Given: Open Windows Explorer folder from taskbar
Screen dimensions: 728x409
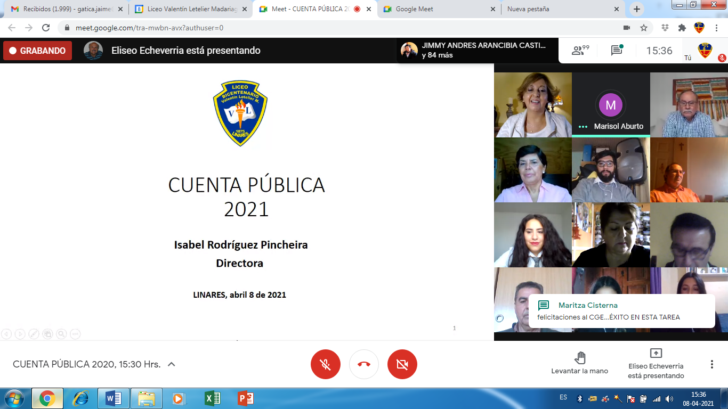Looking at the screenshot, I should point(146,398).
